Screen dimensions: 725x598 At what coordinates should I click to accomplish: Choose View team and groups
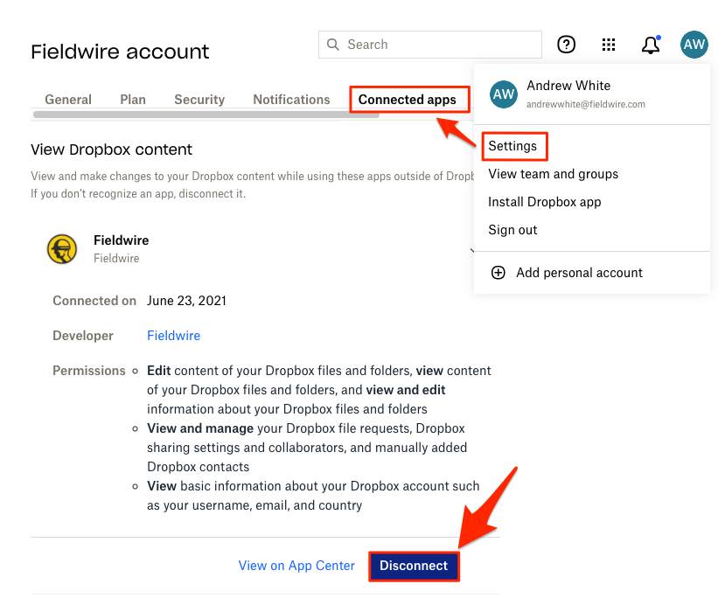tap(553, 174)
